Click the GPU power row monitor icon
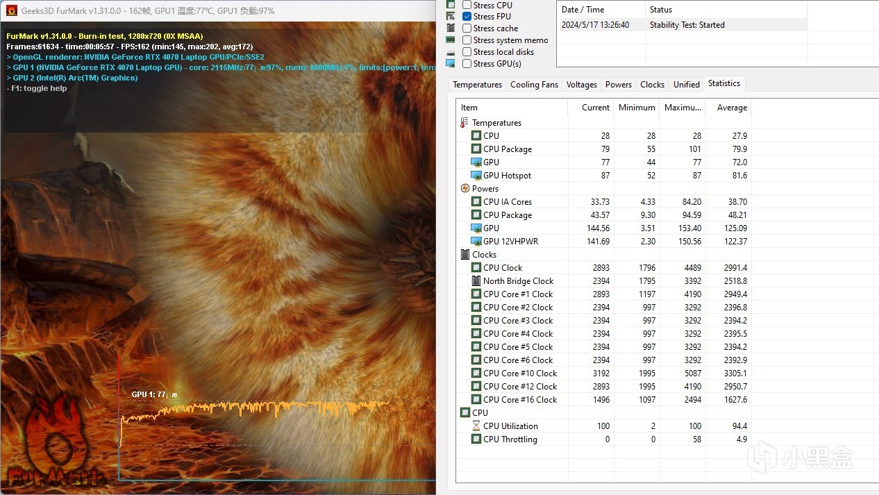The image size is (879, 495). (476, 228)
